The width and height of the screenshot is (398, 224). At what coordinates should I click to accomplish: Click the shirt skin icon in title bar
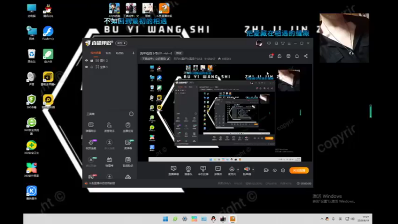point(283,43)
